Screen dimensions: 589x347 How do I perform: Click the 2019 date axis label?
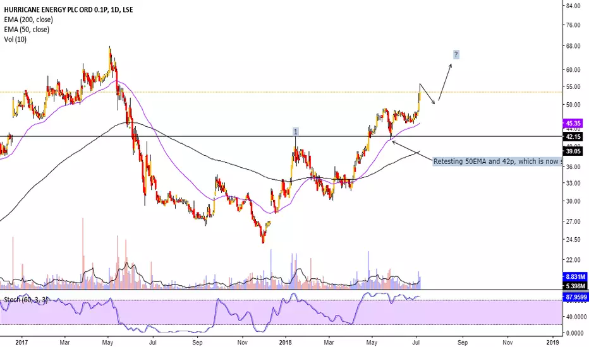tap(552, 342)
